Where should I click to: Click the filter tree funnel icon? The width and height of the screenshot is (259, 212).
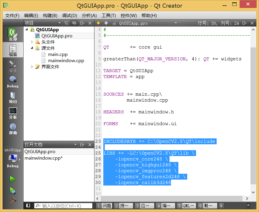tap(66, 23)
